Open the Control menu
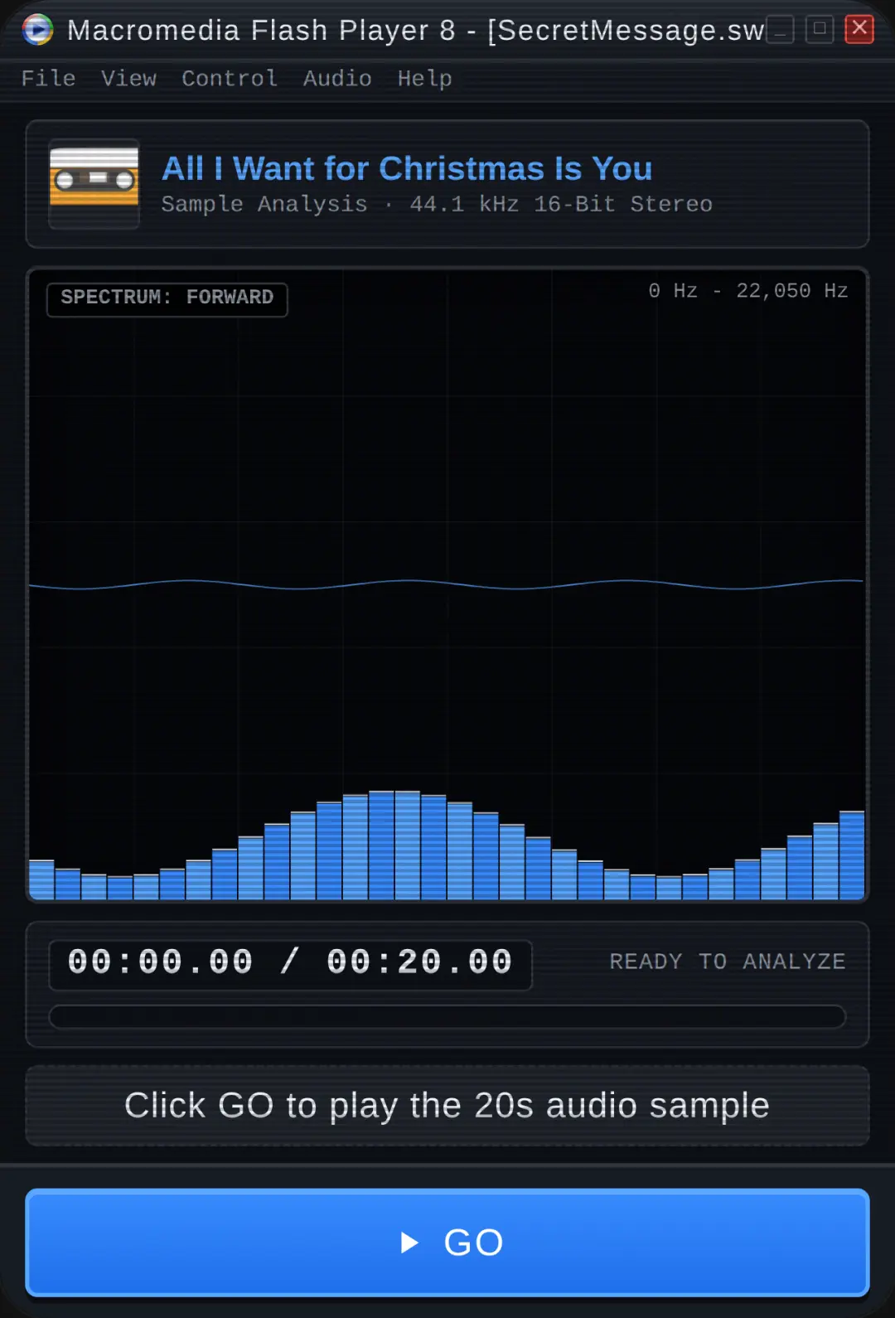The width and height of the screenshot is (895, 1318). tap(230, 79)
